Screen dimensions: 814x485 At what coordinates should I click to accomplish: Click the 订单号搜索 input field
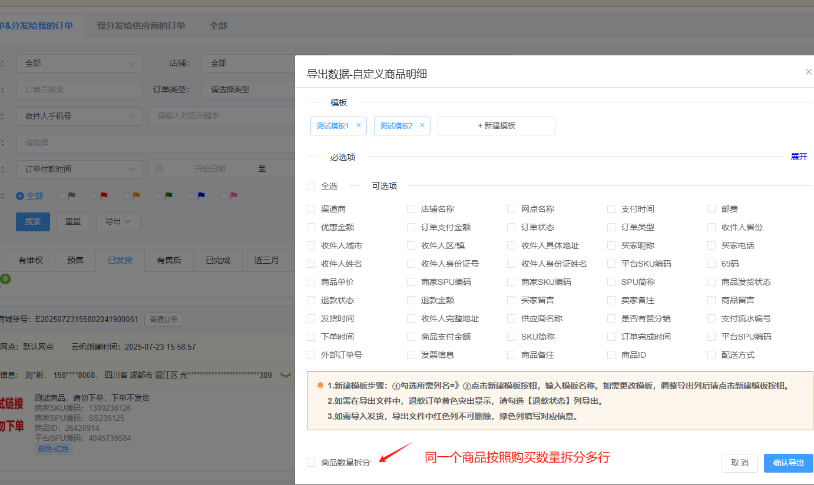coord(79,89)
